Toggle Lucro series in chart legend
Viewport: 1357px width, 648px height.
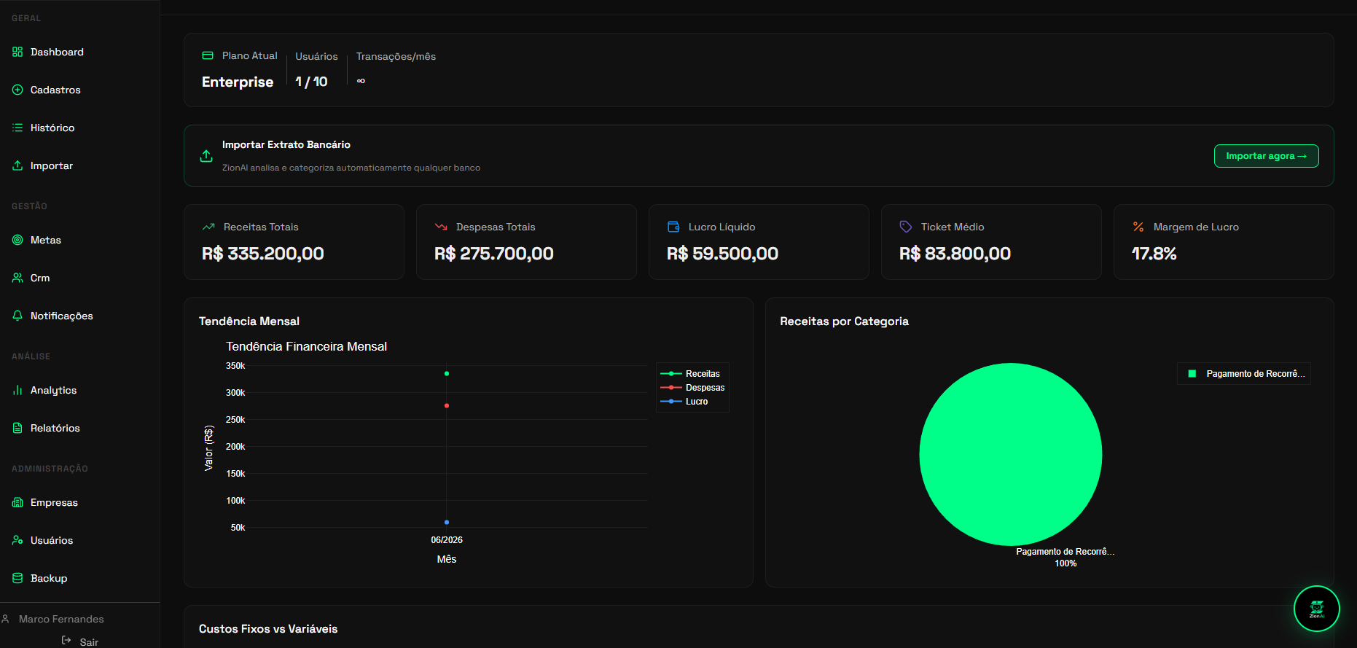(684, 402)
